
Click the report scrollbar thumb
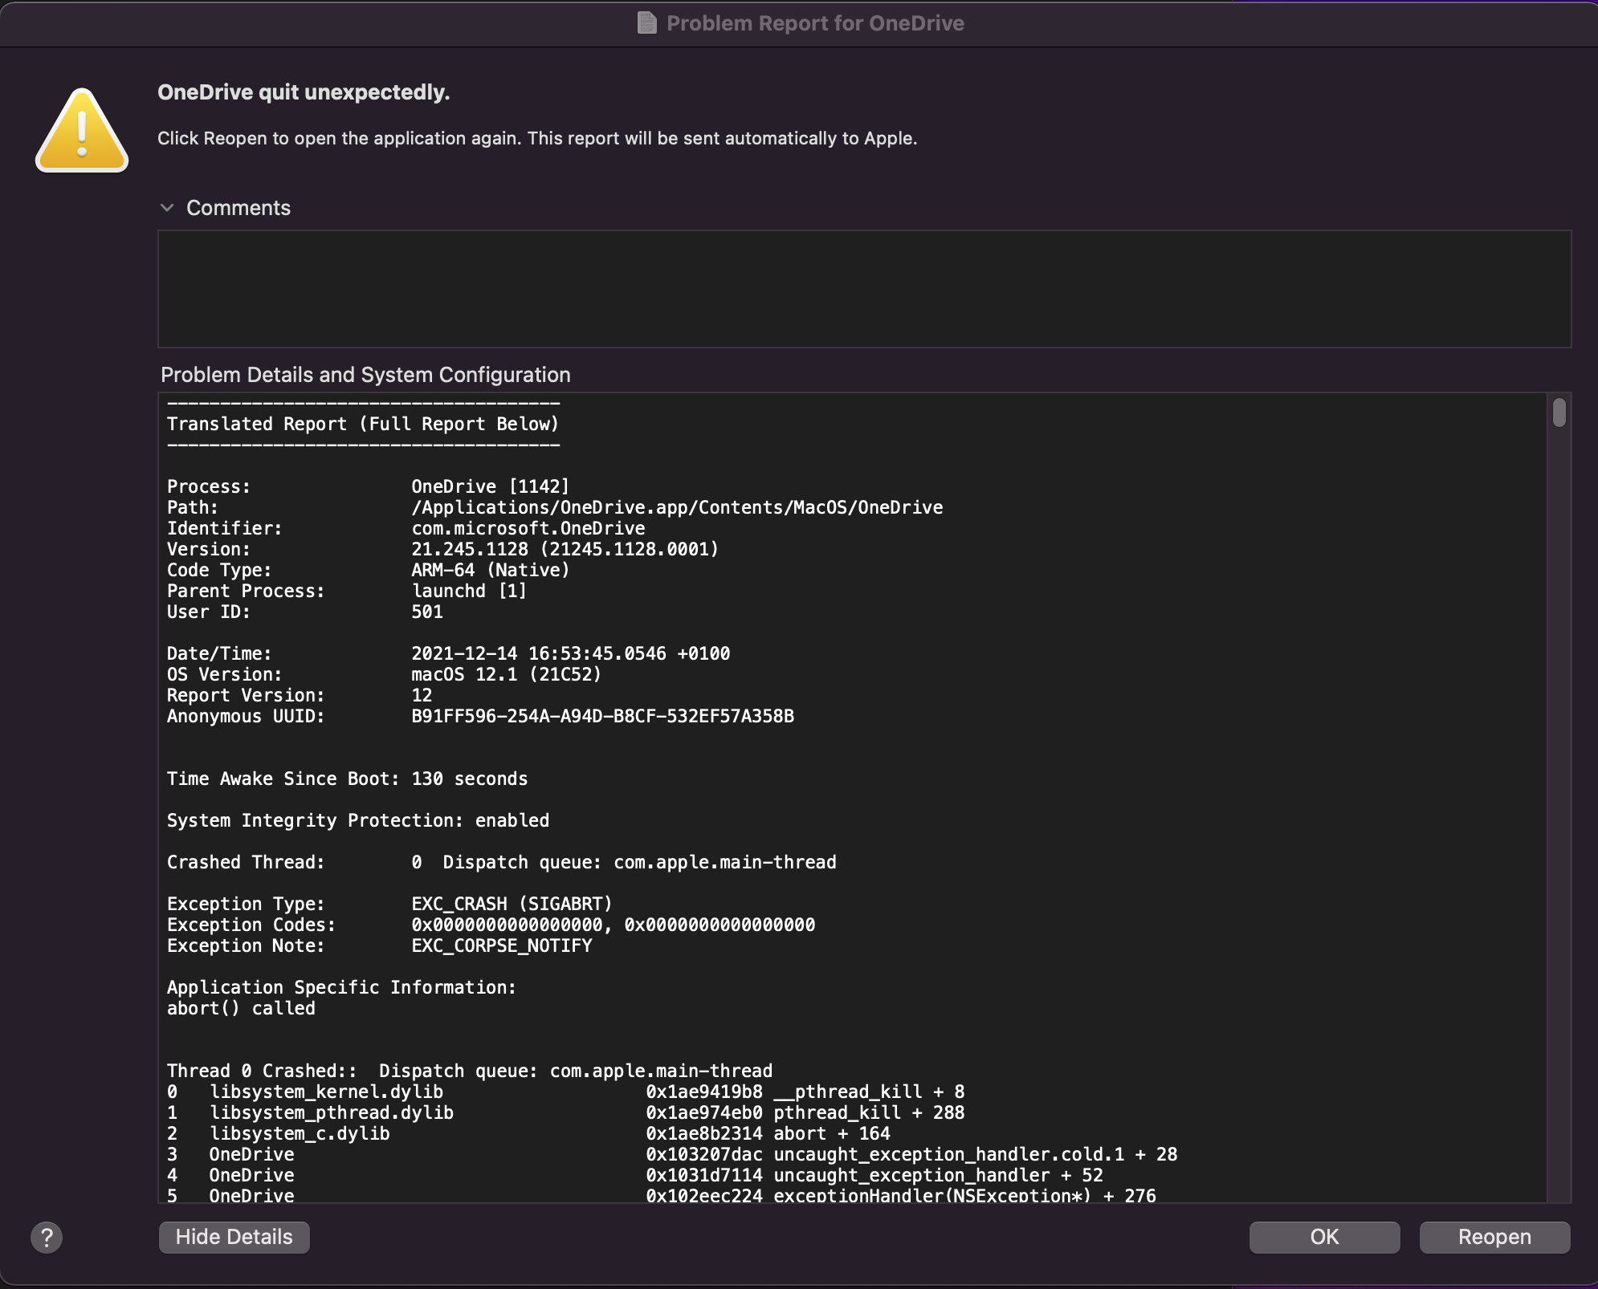click(1559, 413)
